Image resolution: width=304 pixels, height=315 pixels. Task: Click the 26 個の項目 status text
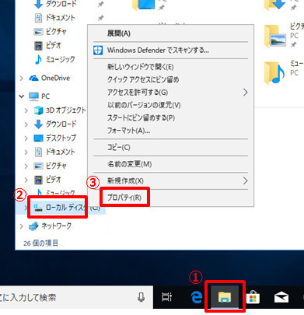tap(40, 243)
